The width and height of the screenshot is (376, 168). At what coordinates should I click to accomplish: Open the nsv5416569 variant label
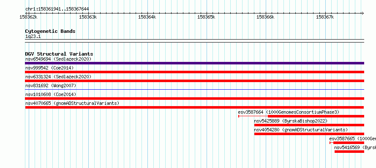[x=355, y=147]
